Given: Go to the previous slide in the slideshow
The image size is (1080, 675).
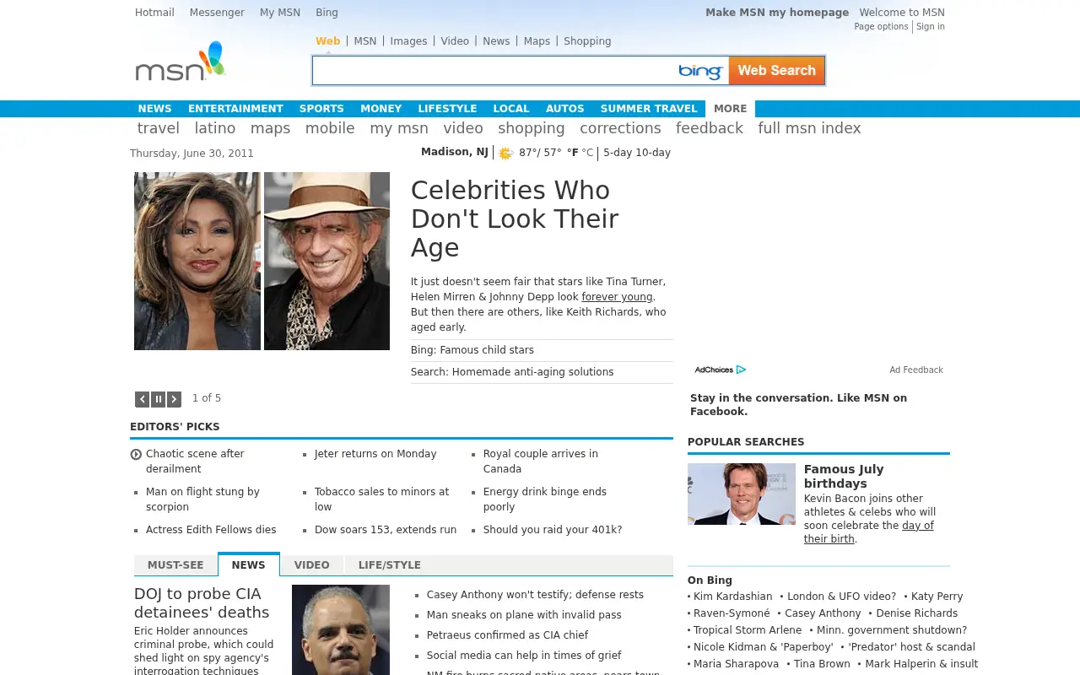Looking at the screenshot, I should (143, 399).
